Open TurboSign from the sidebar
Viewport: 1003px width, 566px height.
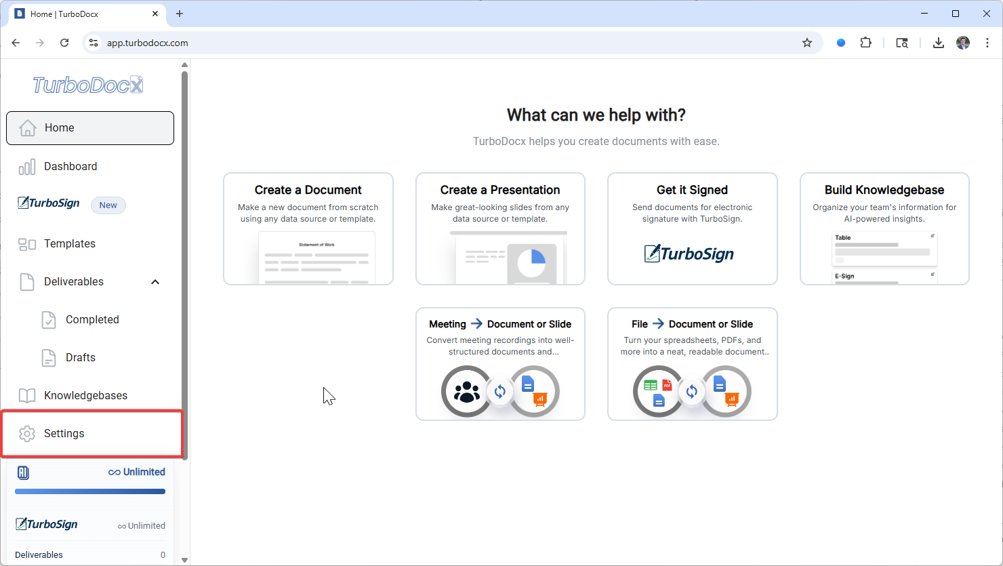click(x=49, y=203)
